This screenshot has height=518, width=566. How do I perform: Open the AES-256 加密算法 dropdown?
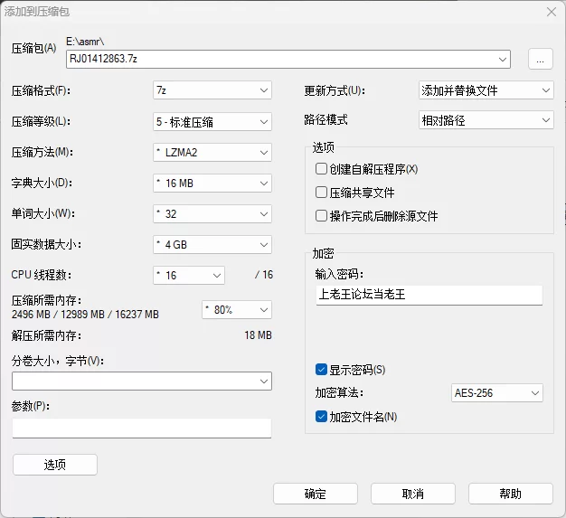coord(497,392)
